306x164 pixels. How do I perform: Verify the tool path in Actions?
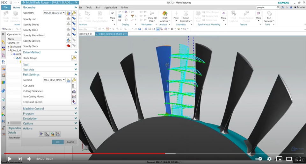[x=53, y=134]
